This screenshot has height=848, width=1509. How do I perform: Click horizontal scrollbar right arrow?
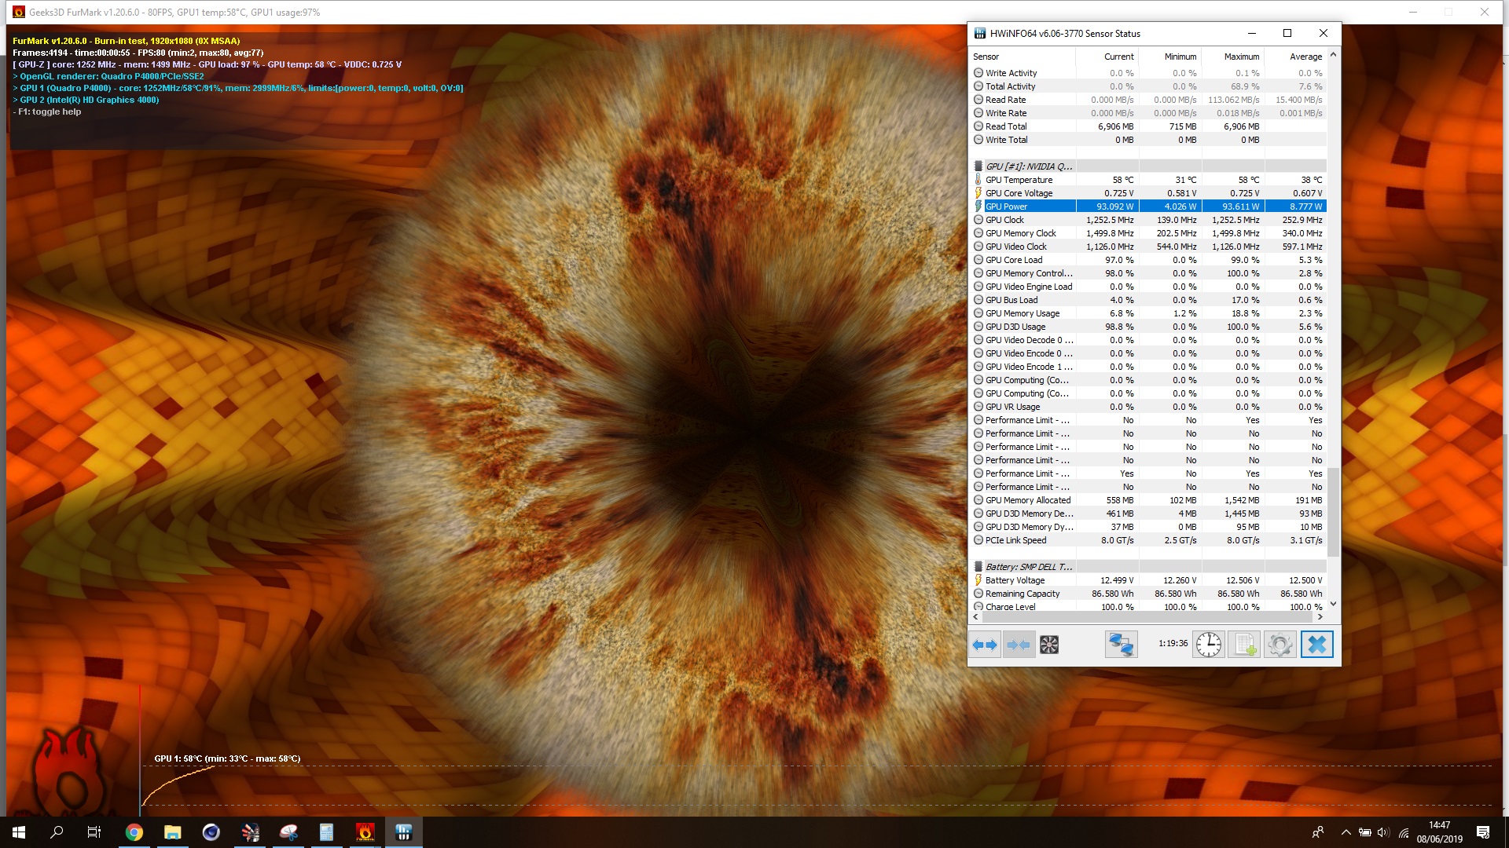coord(1320,617)
